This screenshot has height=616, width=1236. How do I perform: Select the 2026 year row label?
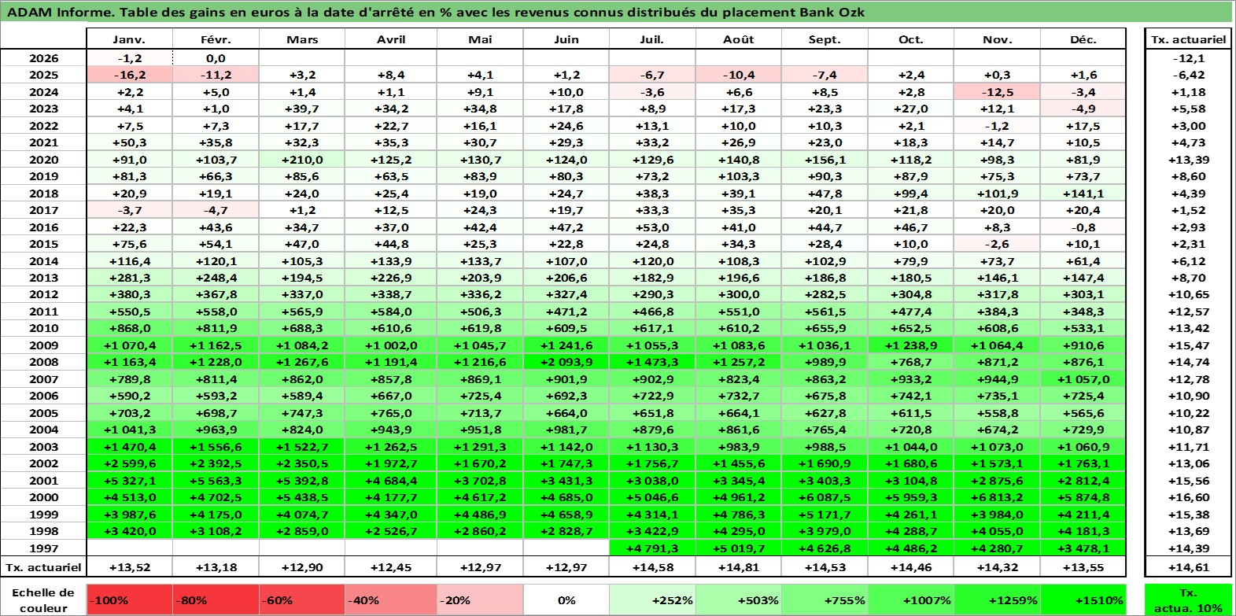coord(43,58)
